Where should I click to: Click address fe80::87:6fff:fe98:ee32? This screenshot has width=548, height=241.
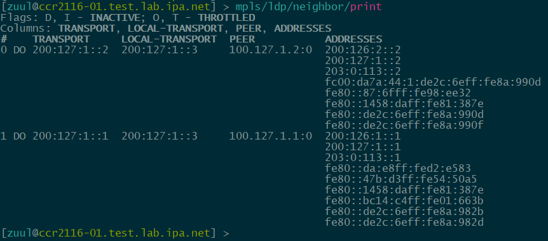click(398, 93)
